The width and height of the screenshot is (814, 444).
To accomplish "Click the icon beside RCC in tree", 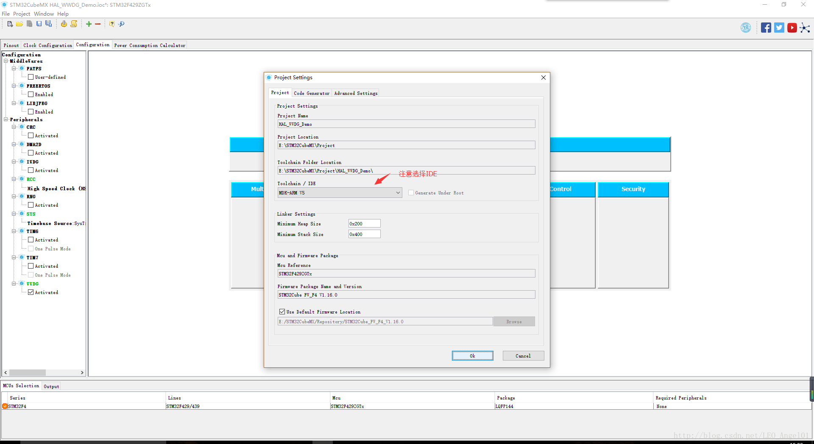I will [x=22, y=179].
